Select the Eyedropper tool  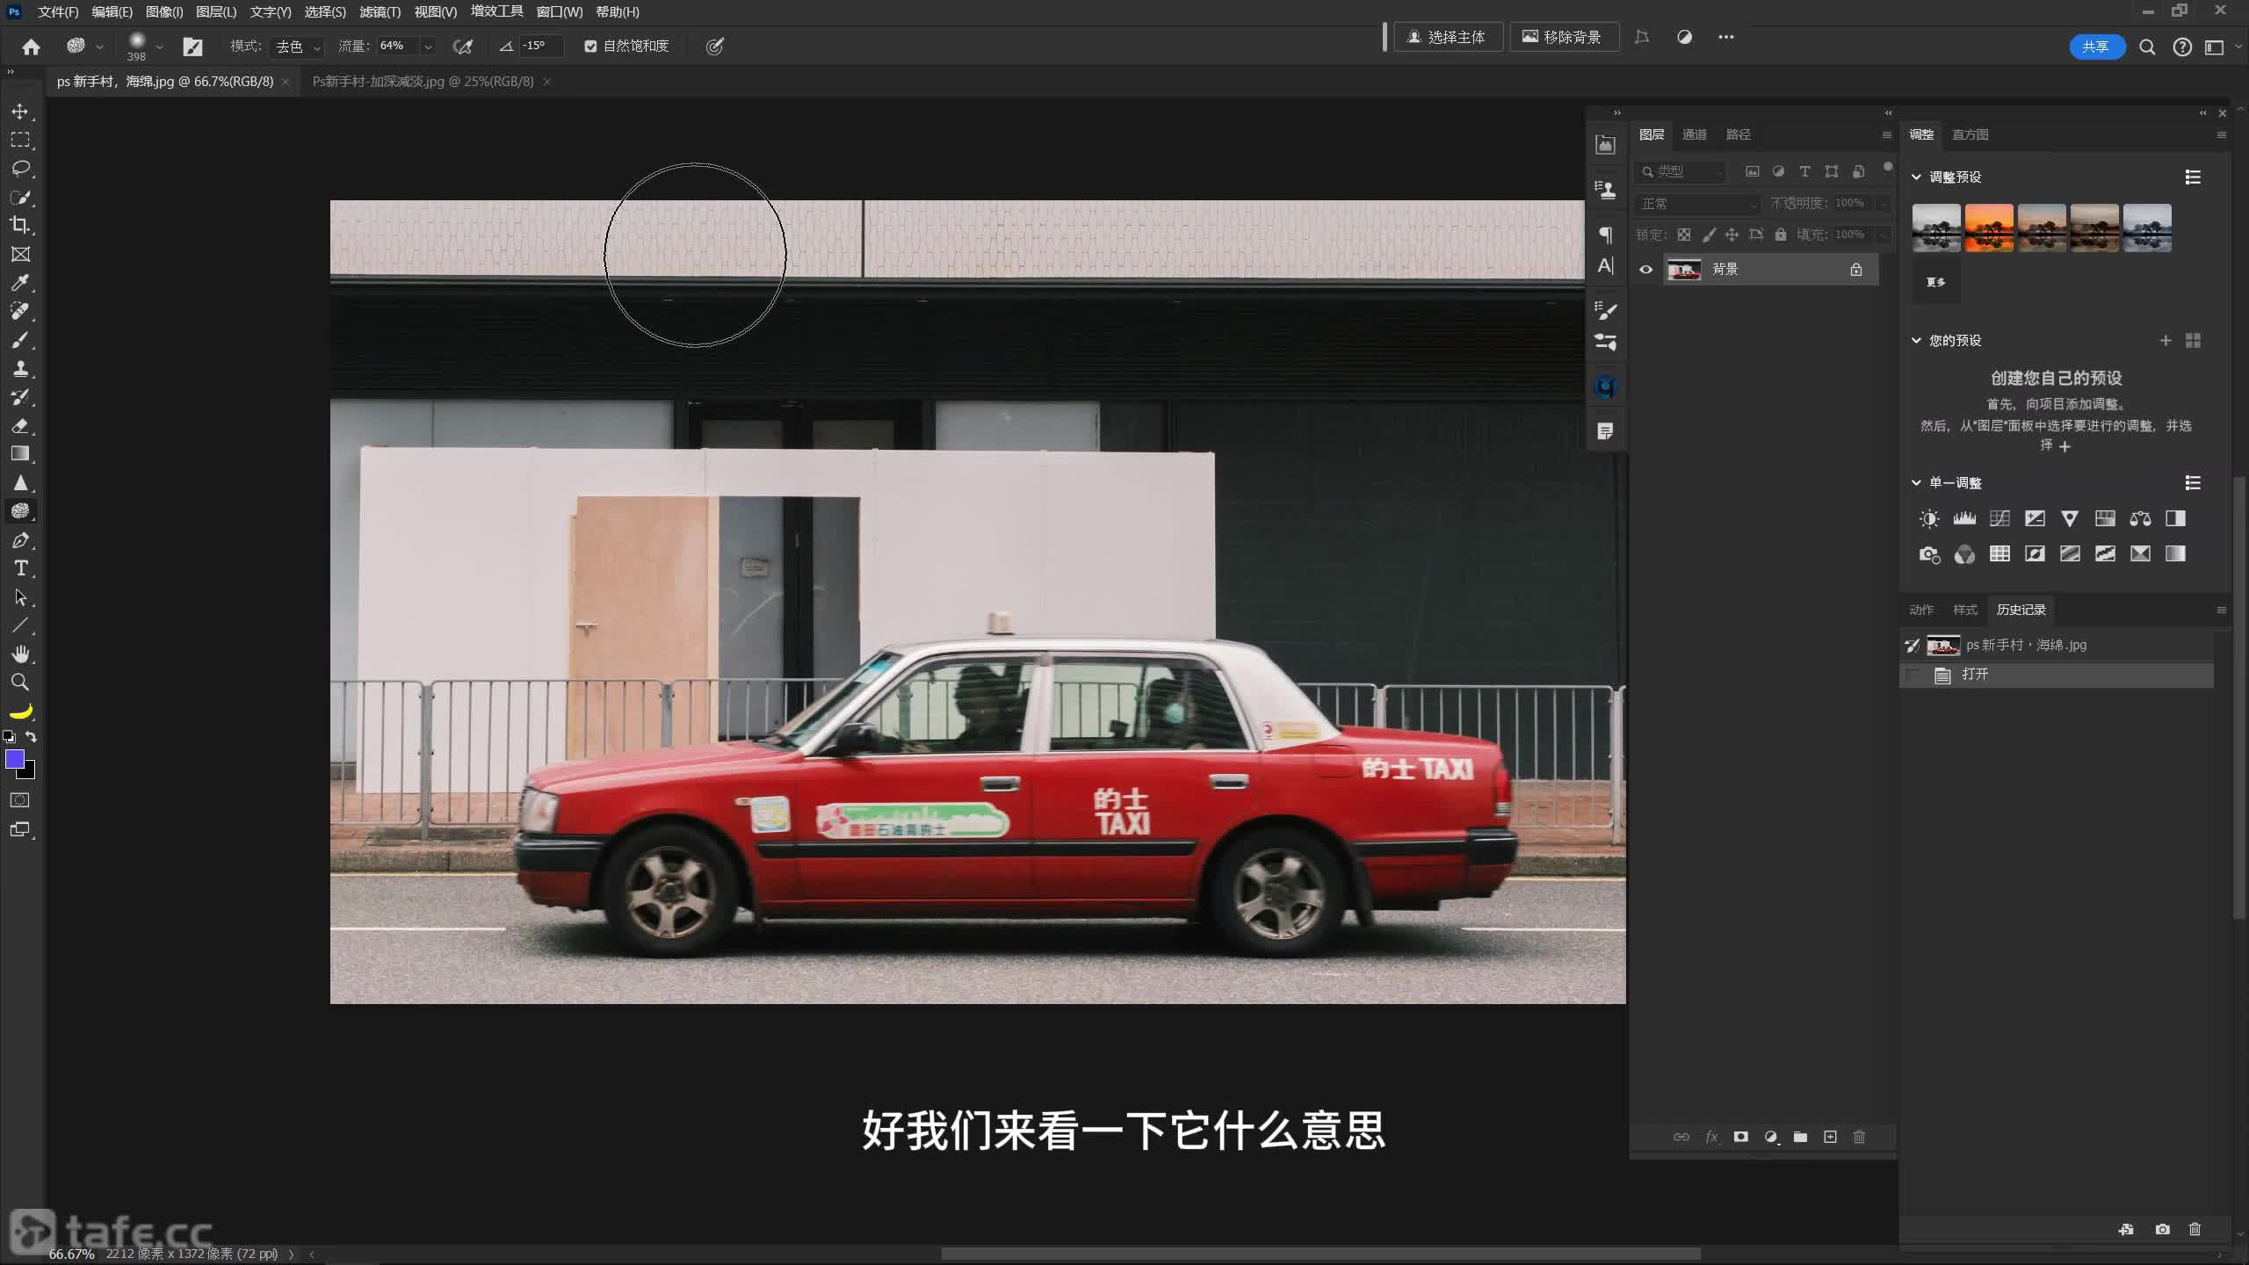19,283
